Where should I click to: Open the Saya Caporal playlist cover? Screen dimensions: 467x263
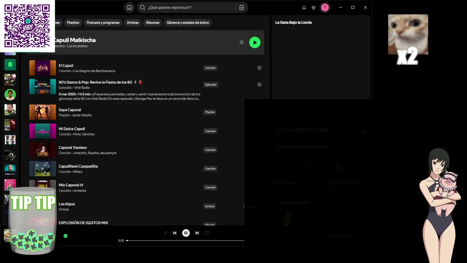click(x=43, y=112)
